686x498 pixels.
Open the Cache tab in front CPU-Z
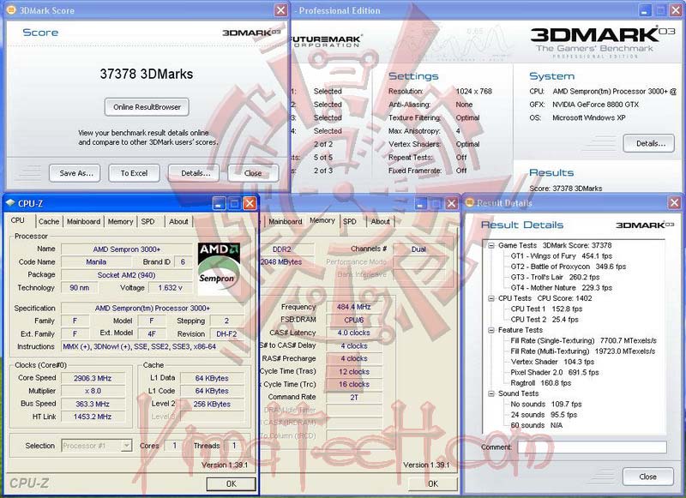[49, 222]
